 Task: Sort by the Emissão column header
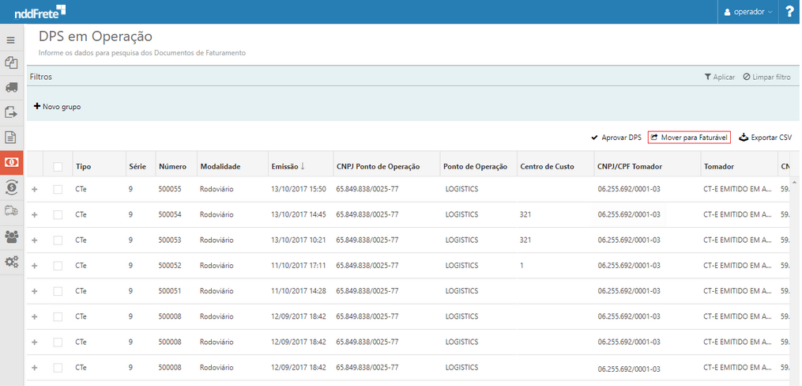point(288,167)
